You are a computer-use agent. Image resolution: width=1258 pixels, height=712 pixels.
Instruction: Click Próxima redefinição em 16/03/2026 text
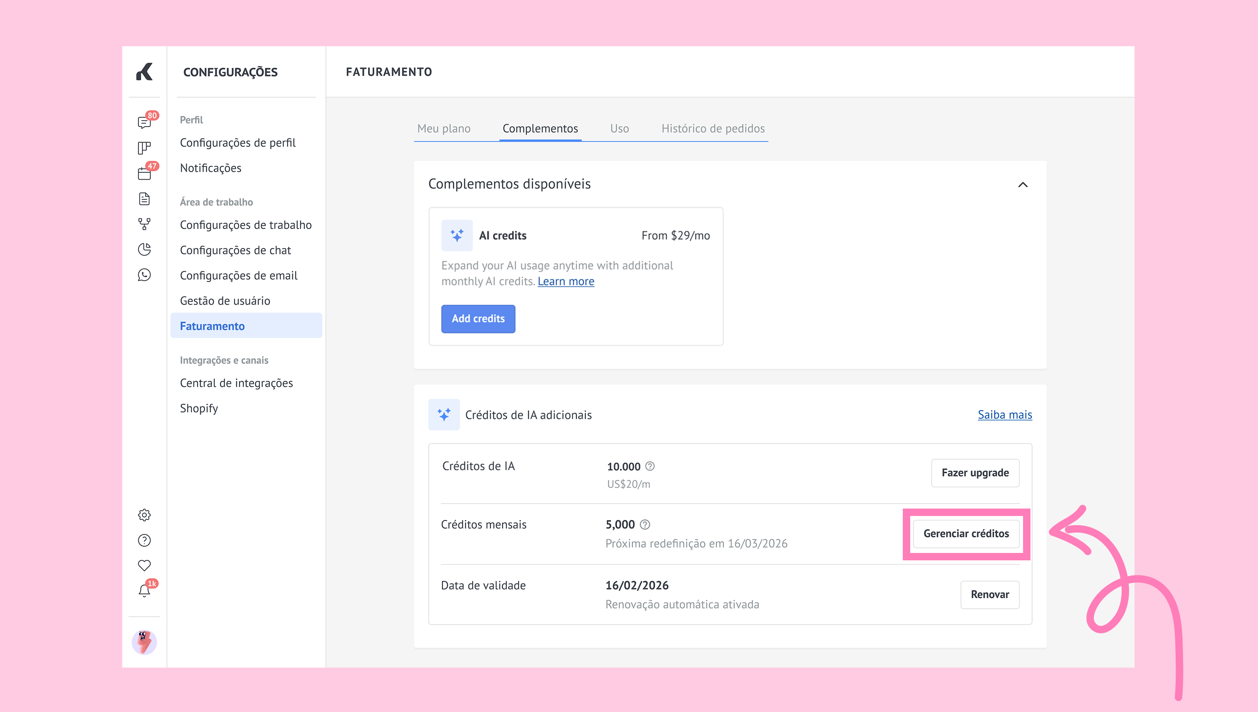[696, 544]
